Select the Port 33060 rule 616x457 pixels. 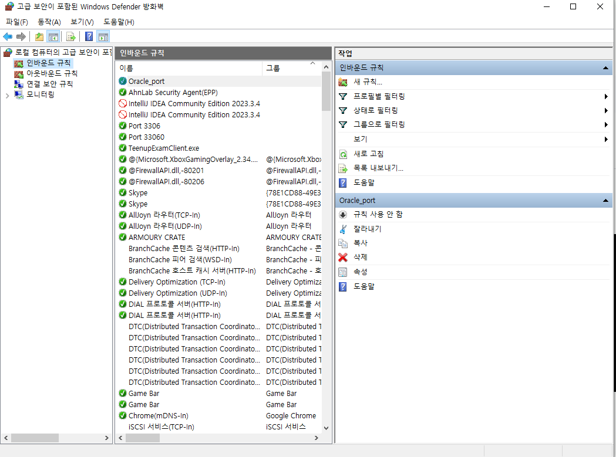146,137
